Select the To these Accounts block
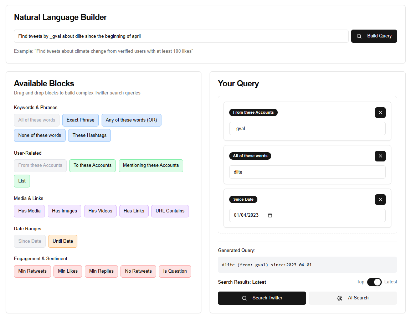This screenshot has width=411, height=319. (93, 165)
